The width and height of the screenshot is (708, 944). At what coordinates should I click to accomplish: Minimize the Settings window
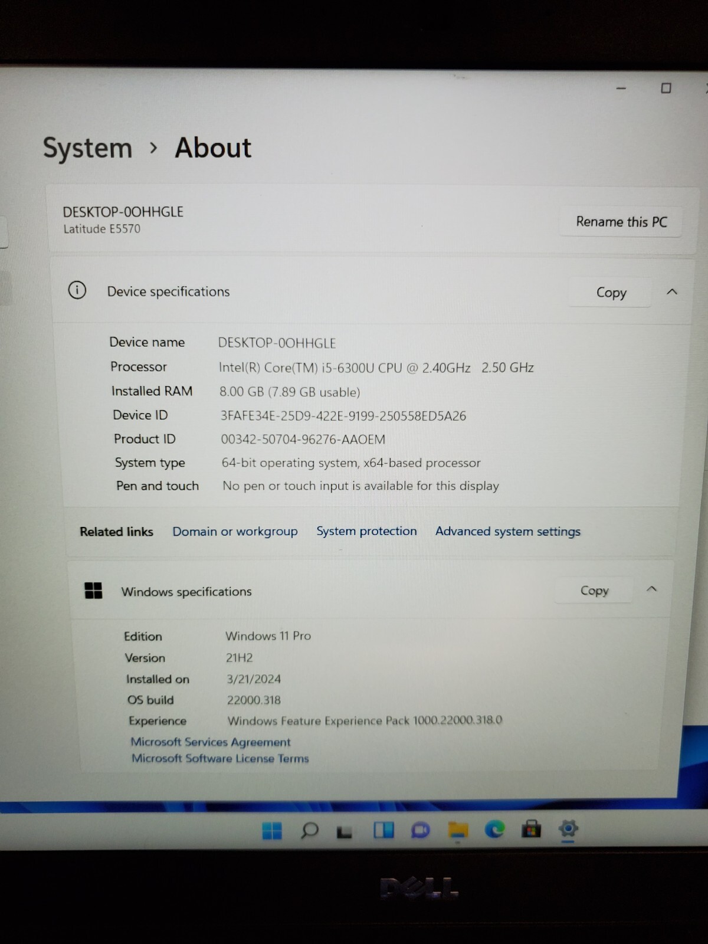pos(621,88)
